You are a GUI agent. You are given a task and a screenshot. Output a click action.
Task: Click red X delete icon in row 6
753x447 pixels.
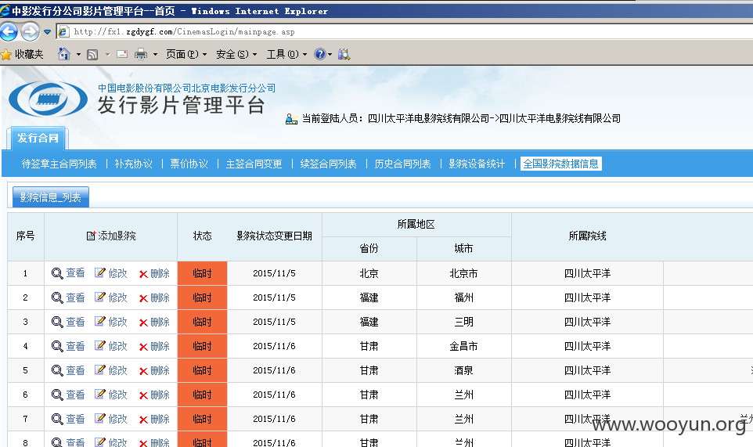tap(143, 396)
